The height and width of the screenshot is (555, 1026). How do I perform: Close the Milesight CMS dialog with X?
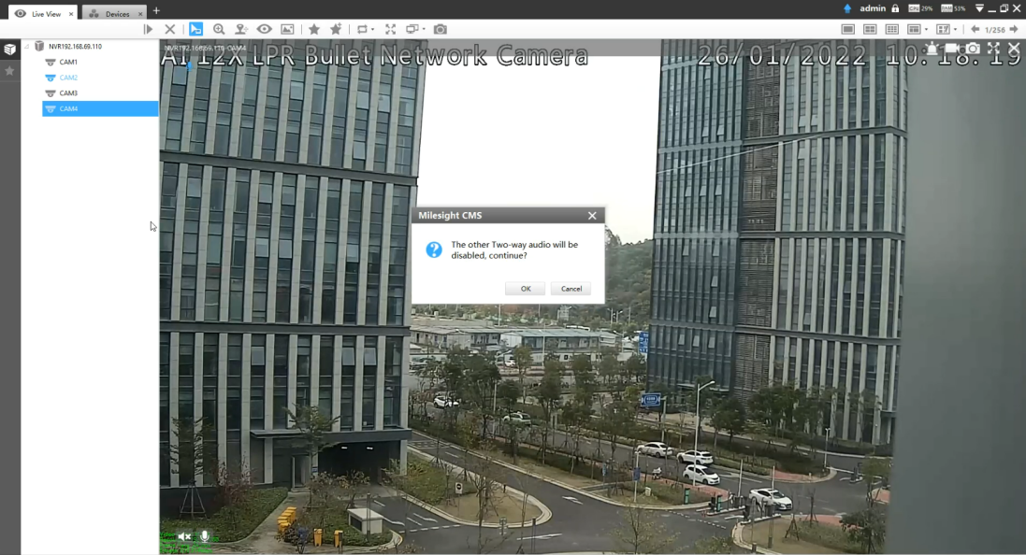592,215
